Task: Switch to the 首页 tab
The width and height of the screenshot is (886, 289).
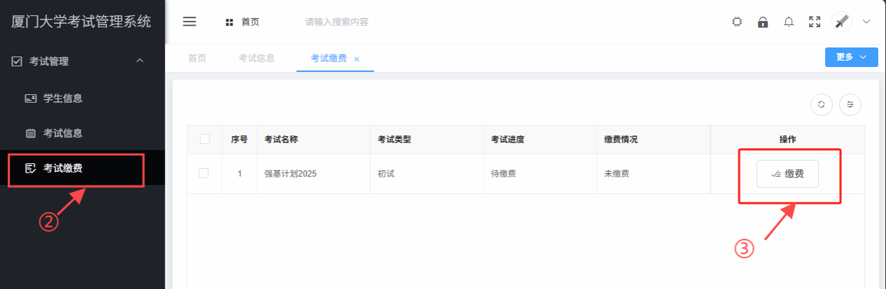Action: click(197, 58)
